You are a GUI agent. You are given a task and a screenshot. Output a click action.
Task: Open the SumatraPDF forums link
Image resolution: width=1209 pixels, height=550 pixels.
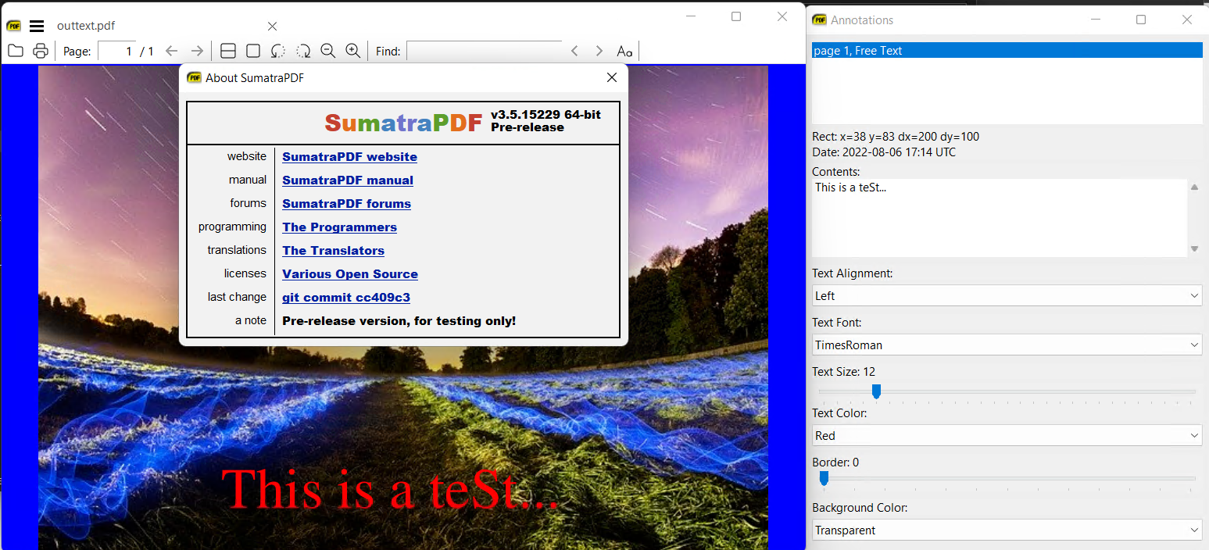[x=346, y=204]
